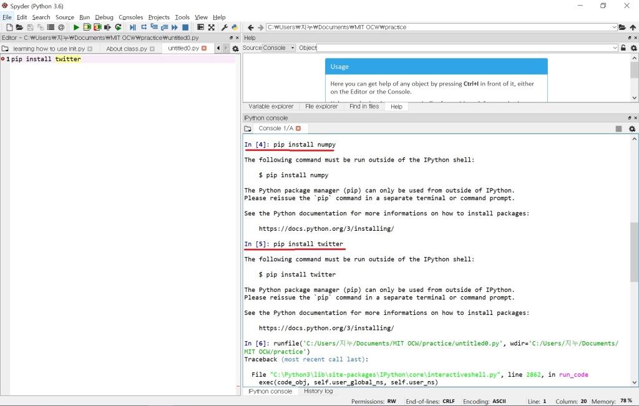
Task: Click the debug continue double-arrow icon
Action: (x=175, y=27)
